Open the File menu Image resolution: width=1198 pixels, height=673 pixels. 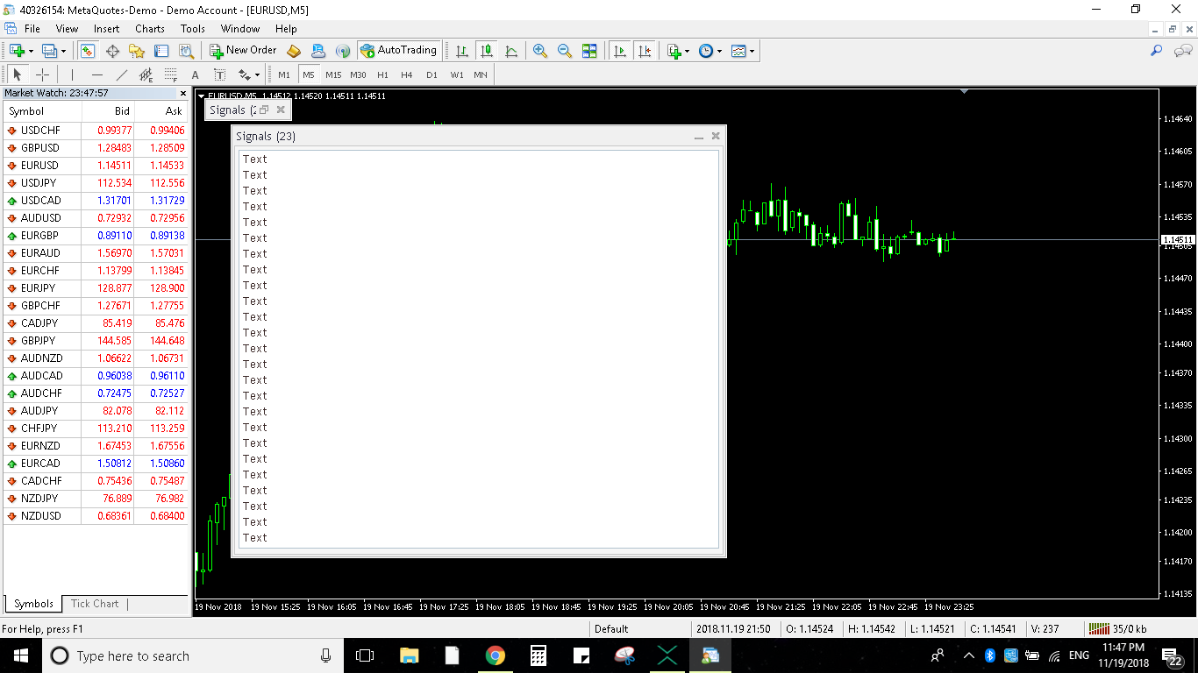(x=32, y=29)
